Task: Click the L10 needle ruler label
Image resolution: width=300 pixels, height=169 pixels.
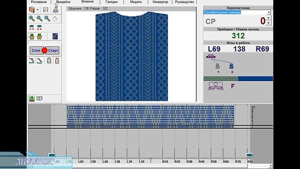Action: (142, 161)
